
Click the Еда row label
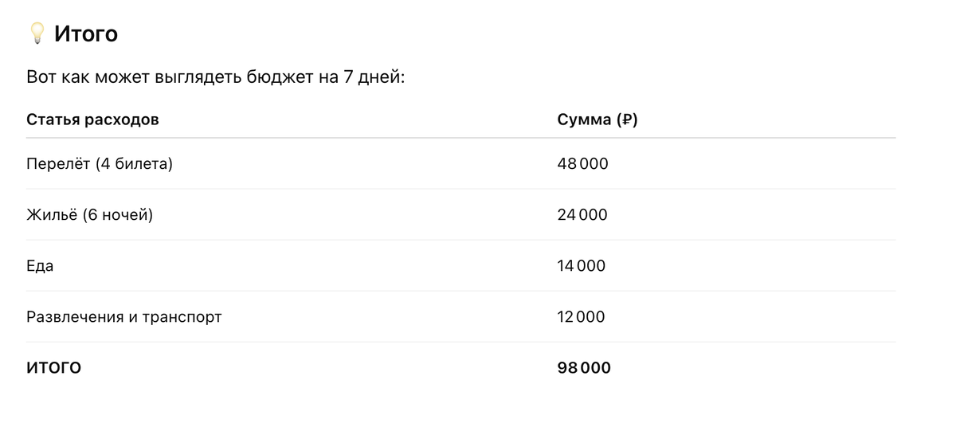coord(40,265)
